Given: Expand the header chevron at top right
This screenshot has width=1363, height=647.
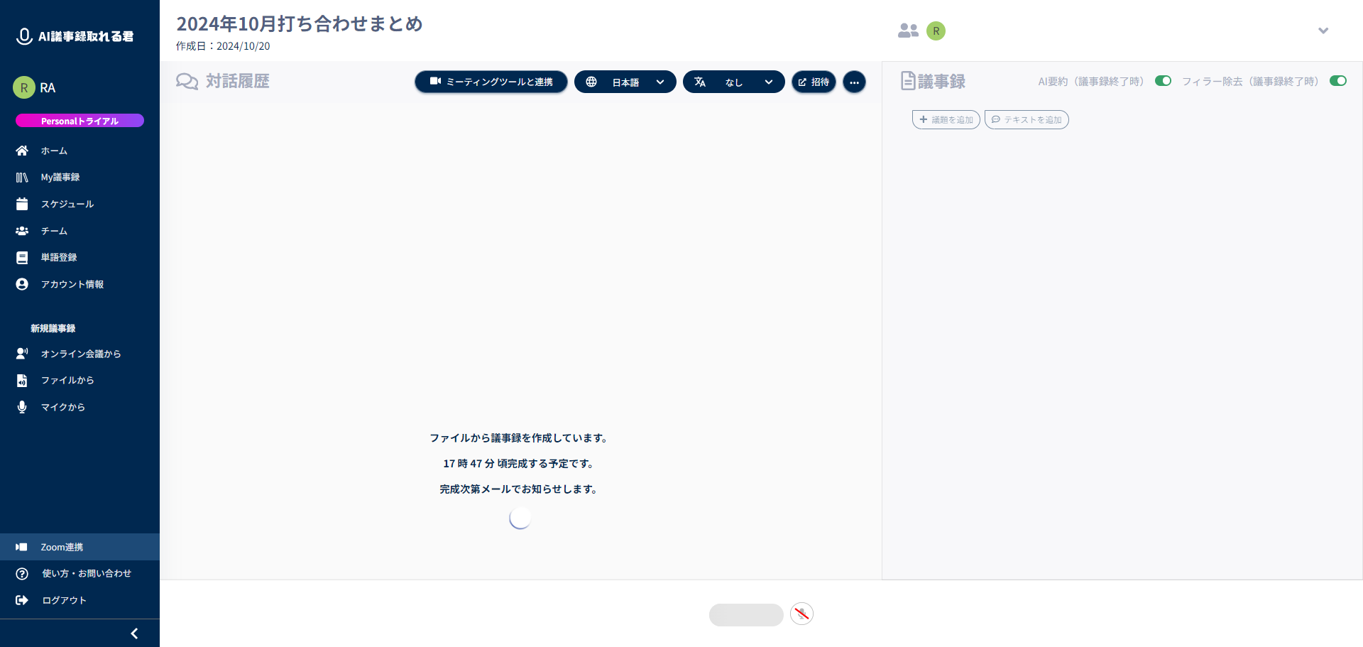Looking at the screenshot, I should [x=1323, y=31].
